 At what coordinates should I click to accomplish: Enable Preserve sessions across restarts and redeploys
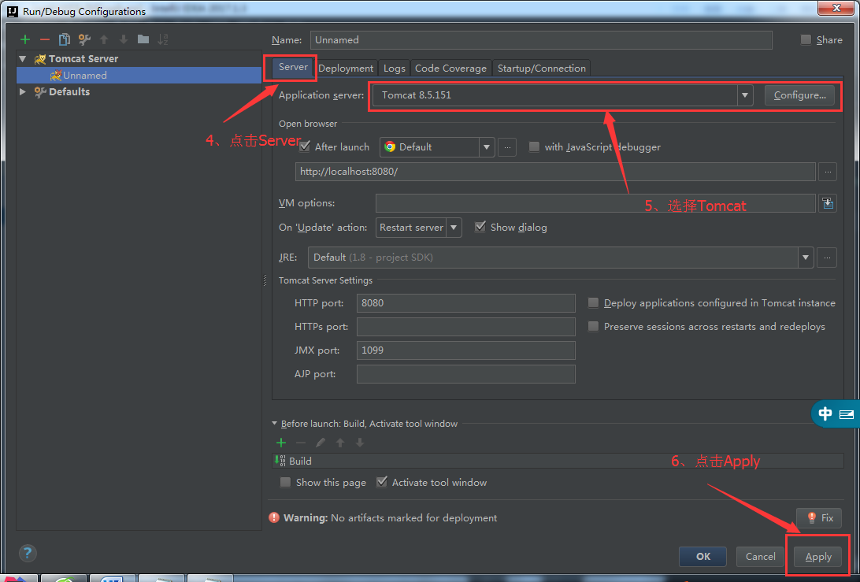click(x=593, y=326)
